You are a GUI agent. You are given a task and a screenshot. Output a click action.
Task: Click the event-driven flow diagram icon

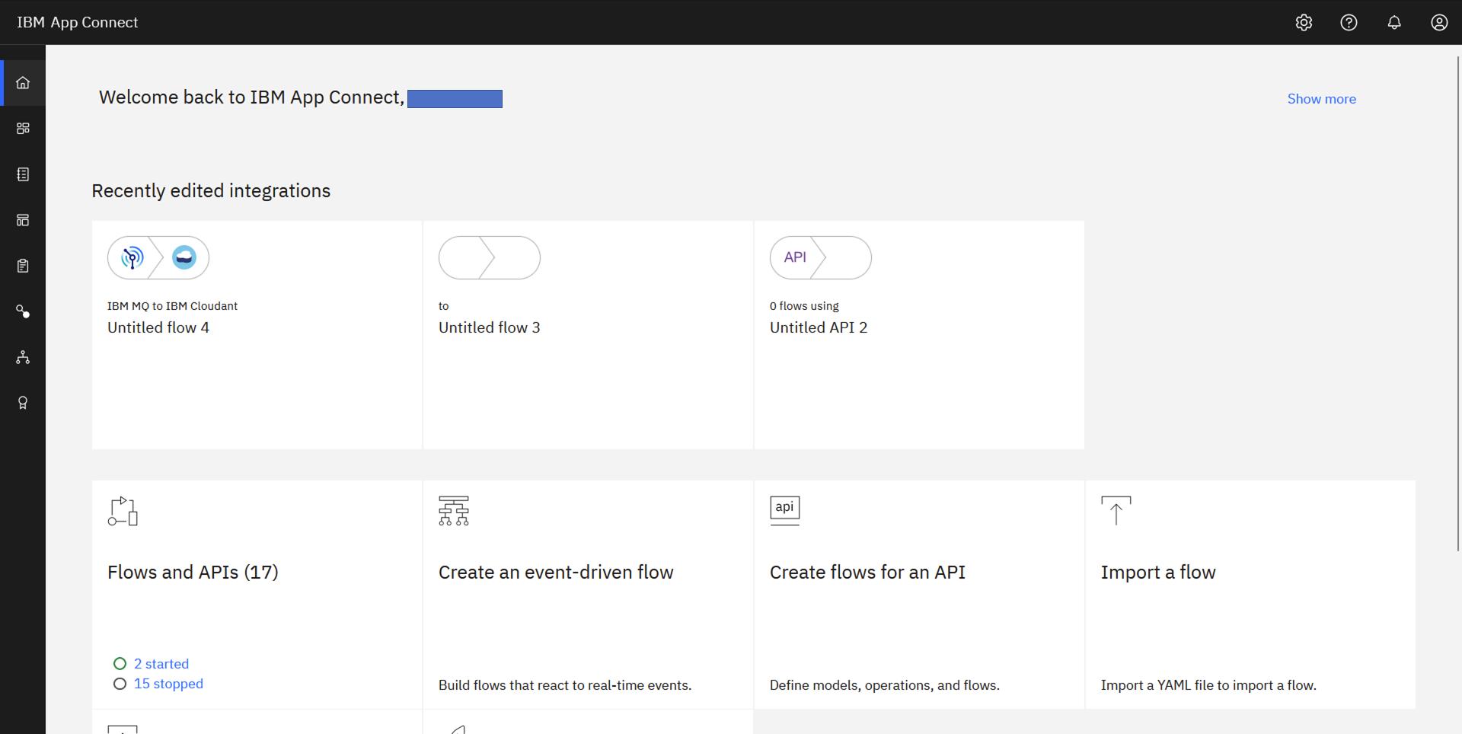coord(454,511)
